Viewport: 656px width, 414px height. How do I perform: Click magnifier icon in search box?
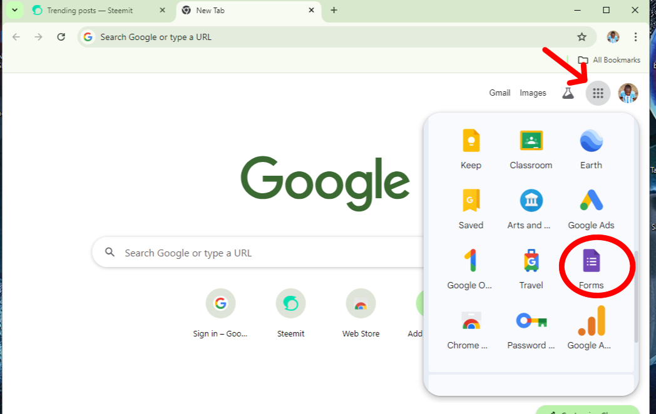click(x=110, y=252)
